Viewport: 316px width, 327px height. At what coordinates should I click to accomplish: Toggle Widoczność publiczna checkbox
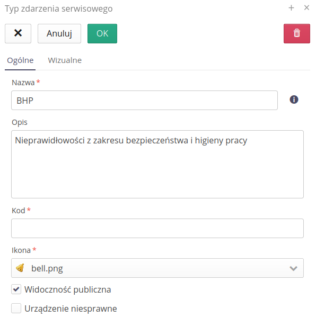[16, 289]
